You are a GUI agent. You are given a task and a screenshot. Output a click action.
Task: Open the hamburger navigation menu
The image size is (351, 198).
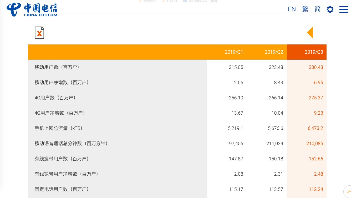(344, 9)
